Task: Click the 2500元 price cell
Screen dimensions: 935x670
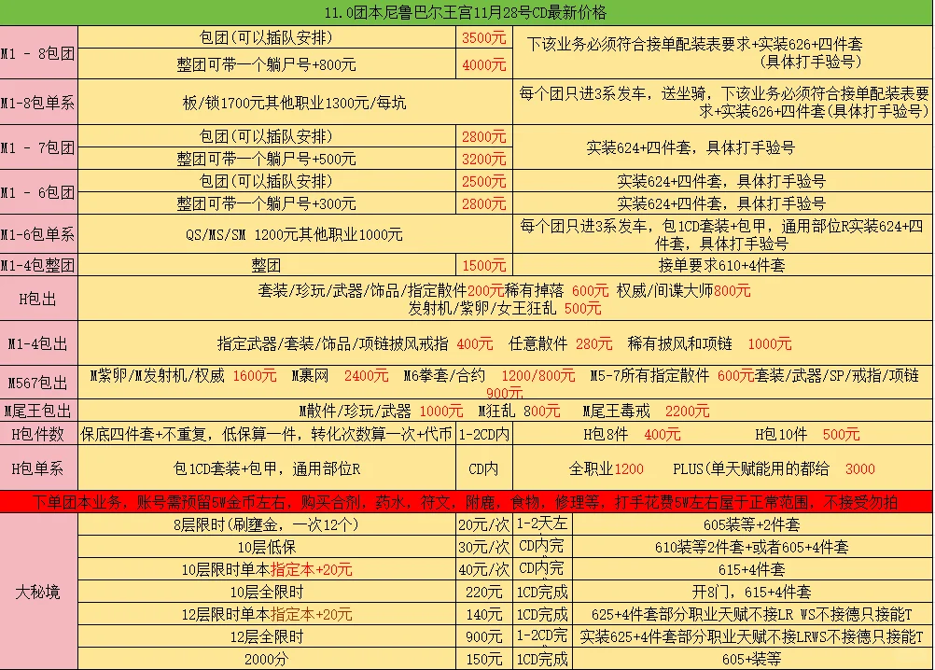Action: click(x=484, y=181)
